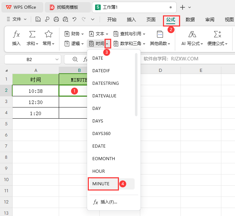The height and width of the screenshot is (216, 235).
Task: Click the zoom magnifier icon in formula bar
Action: tap(75, 59)
